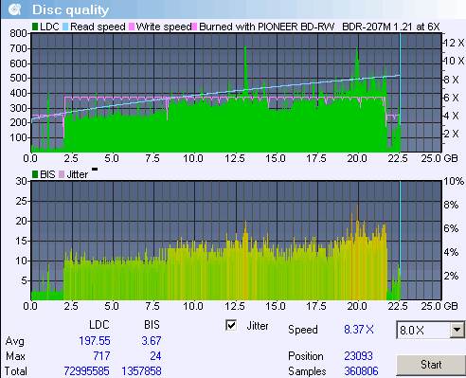466x378 pixels.
Task: Click the Disc quality title text
Action: pyautogui.click(x=70, y=9)
